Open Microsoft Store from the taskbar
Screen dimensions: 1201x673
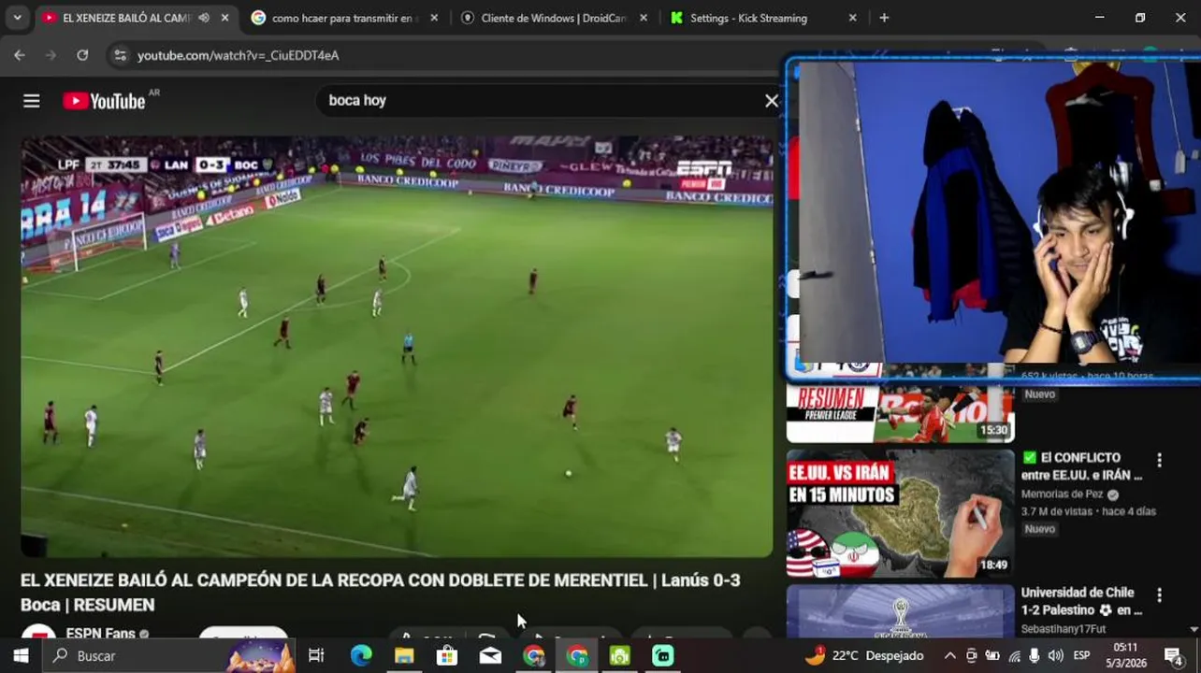point(447,656)
